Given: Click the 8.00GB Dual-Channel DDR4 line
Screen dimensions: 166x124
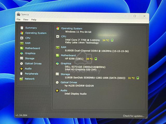Looking at the screenshot, I should pos(97,51).
